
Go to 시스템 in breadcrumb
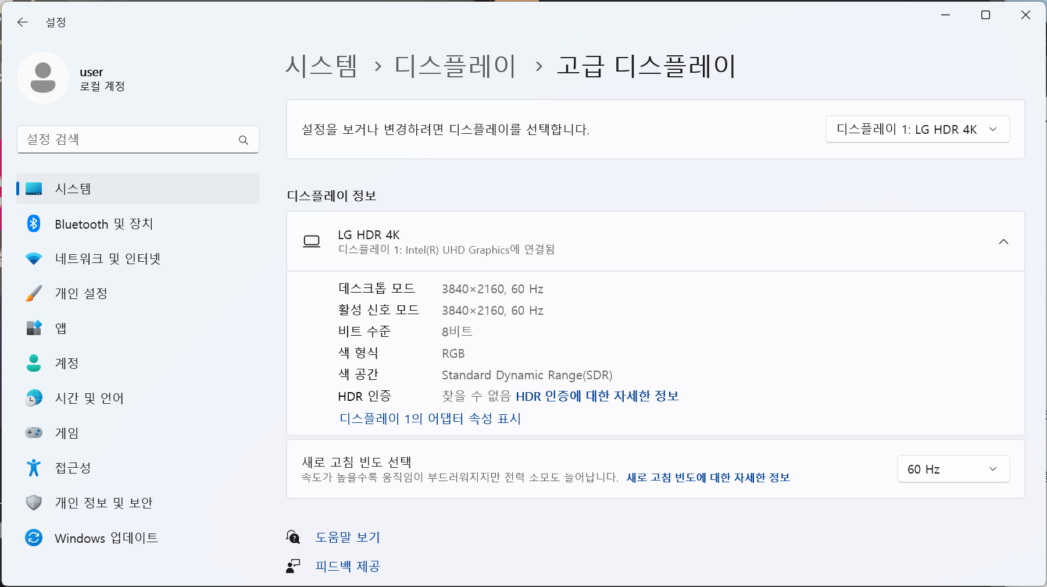[x=321, y=66]
